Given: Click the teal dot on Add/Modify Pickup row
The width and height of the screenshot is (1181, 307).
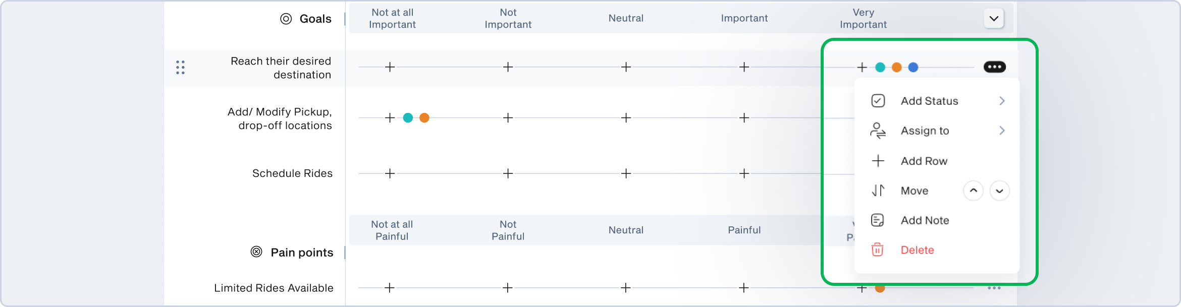Looking at the screenshot, I should (408, 118).
